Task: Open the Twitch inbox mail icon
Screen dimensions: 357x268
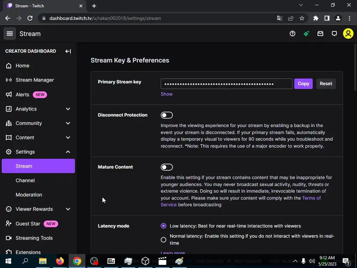Action: 320,34
